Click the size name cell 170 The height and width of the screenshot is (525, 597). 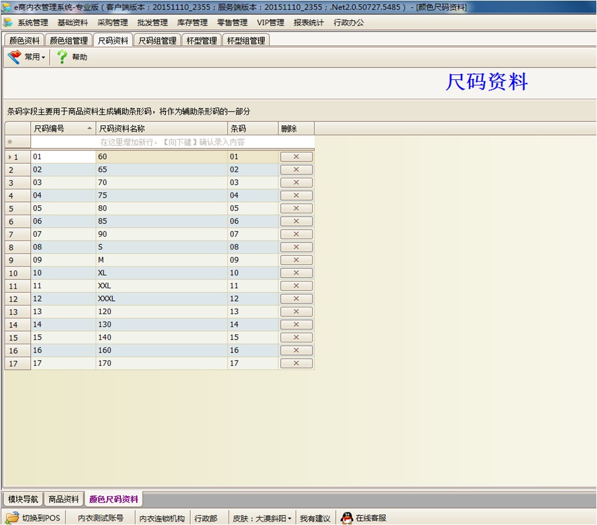point(161,363)
